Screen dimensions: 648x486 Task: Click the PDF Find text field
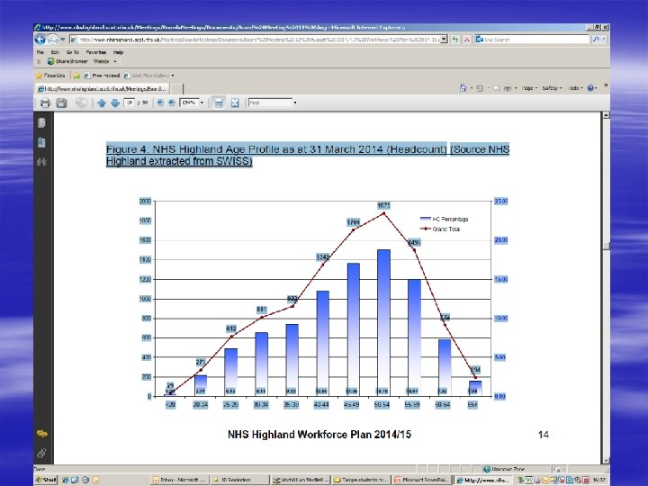pyautogui.click(x=270, y=103)
